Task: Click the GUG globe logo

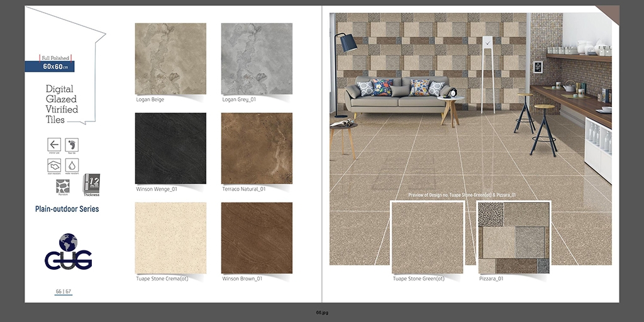Action: (68, 252)
